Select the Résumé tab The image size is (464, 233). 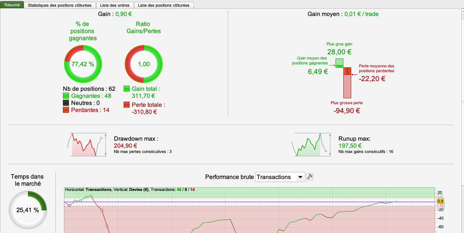(x=12, y=5)
